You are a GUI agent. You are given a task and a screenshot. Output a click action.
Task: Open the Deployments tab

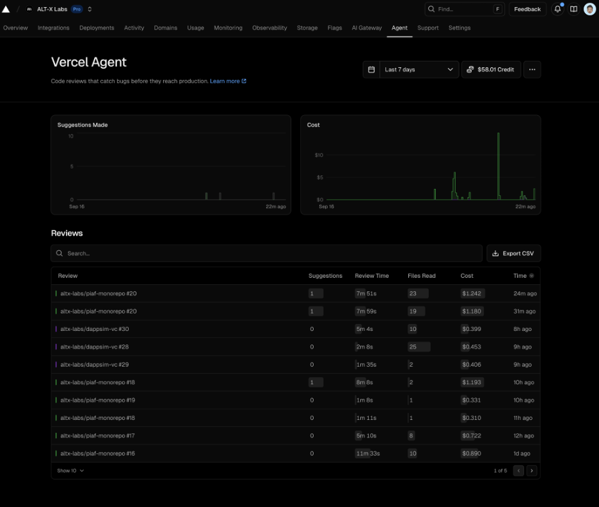[x=97, y=28]
